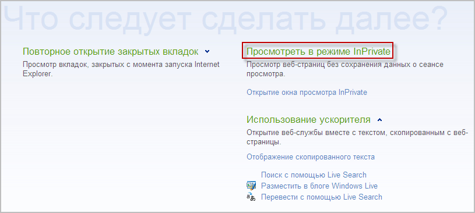The width and height of the screenshot is (475, 213).
Task: Click the Live Search translate icon
Action: coord(251,197)
